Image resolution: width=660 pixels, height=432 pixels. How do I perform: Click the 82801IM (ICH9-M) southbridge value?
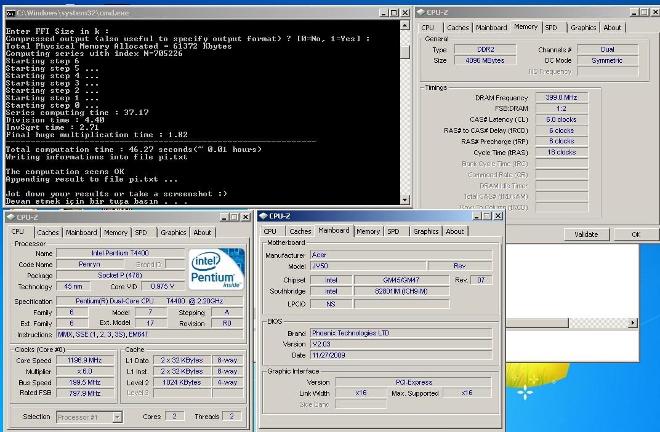coord(401,291)
